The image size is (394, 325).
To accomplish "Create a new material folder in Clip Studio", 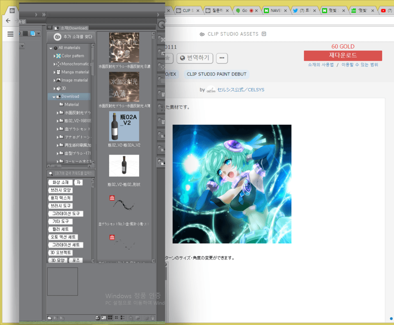I will tap(50, 318).
